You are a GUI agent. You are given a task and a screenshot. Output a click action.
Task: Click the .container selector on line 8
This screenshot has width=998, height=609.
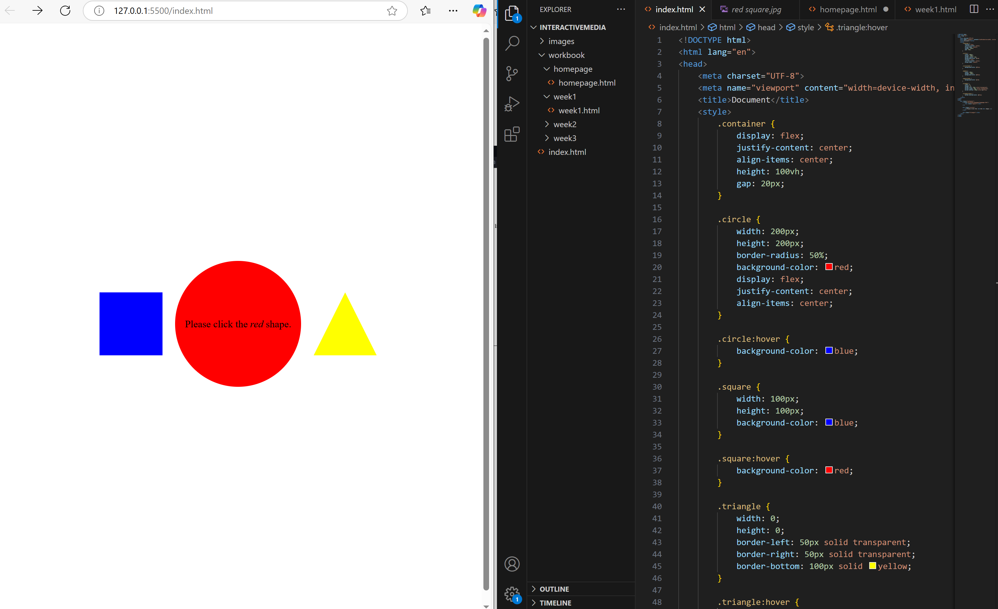[x=741, y=124]
